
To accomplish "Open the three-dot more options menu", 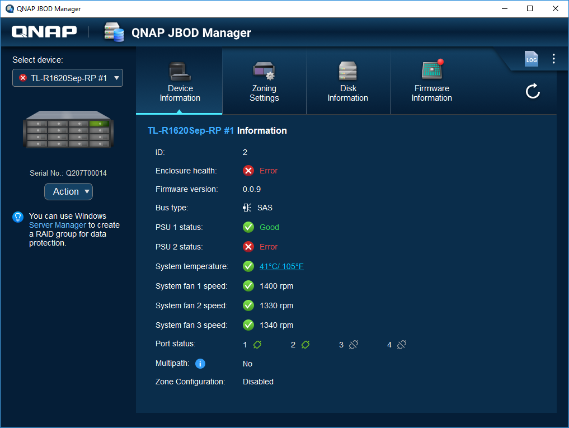I will [x=553, y=59].
